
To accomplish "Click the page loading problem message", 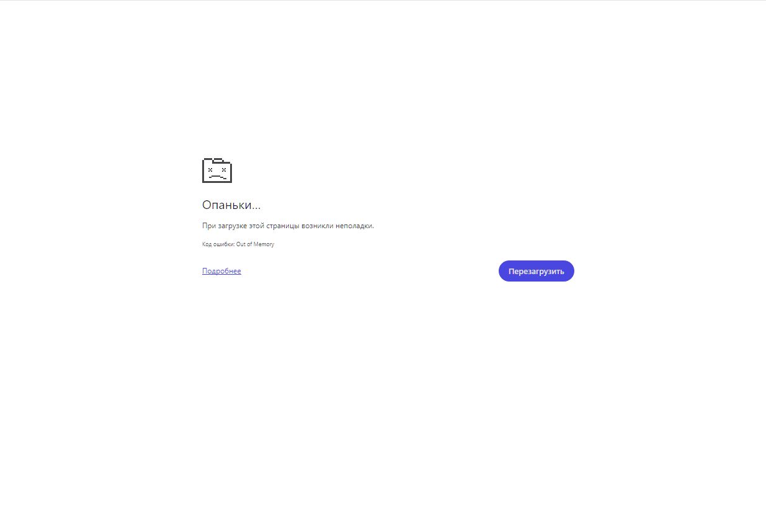I will 288,226.
